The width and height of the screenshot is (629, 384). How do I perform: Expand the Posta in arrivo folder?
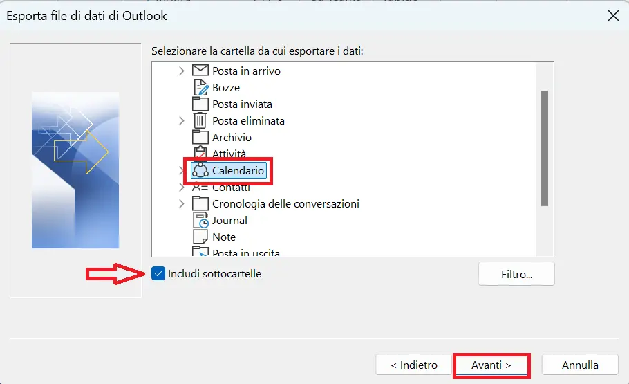click(x=181, y=71)
